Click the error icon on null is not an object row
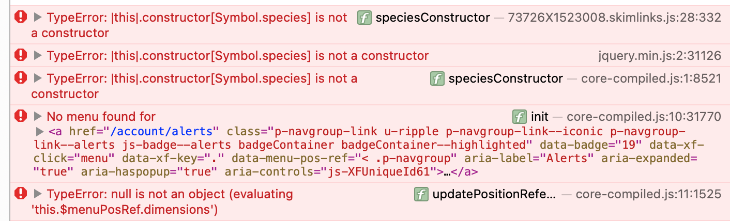This screenshot has width=730, height=221. pyautogui.click(x=21, y=194)
